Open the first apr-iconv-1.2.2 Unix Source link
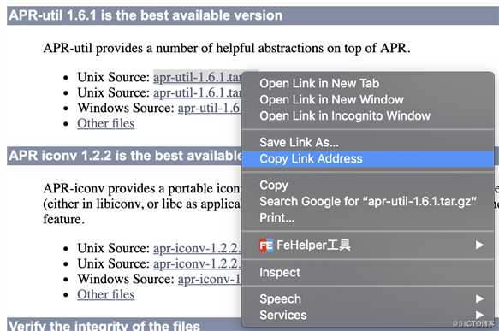This screenshot has width=499, height=331. pos(198,248)
